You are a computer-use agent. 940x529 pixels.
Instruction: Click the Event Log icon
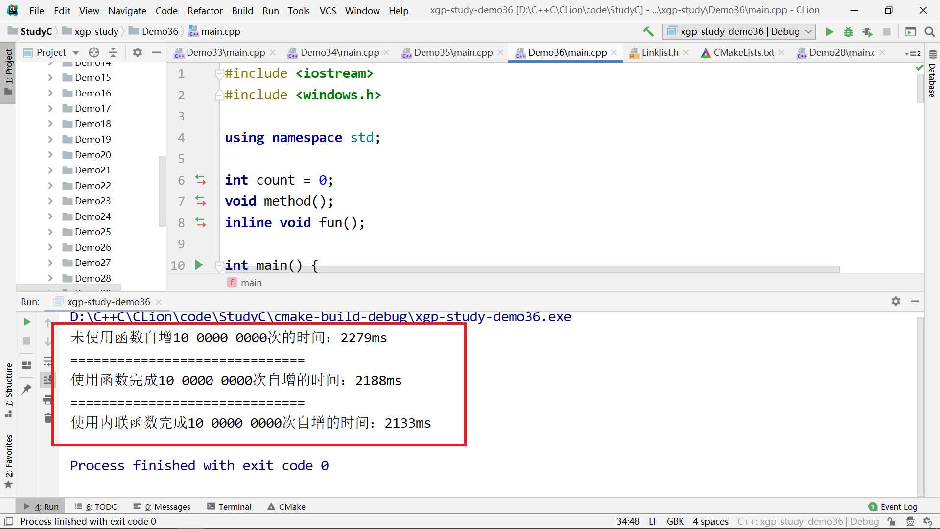872,506
